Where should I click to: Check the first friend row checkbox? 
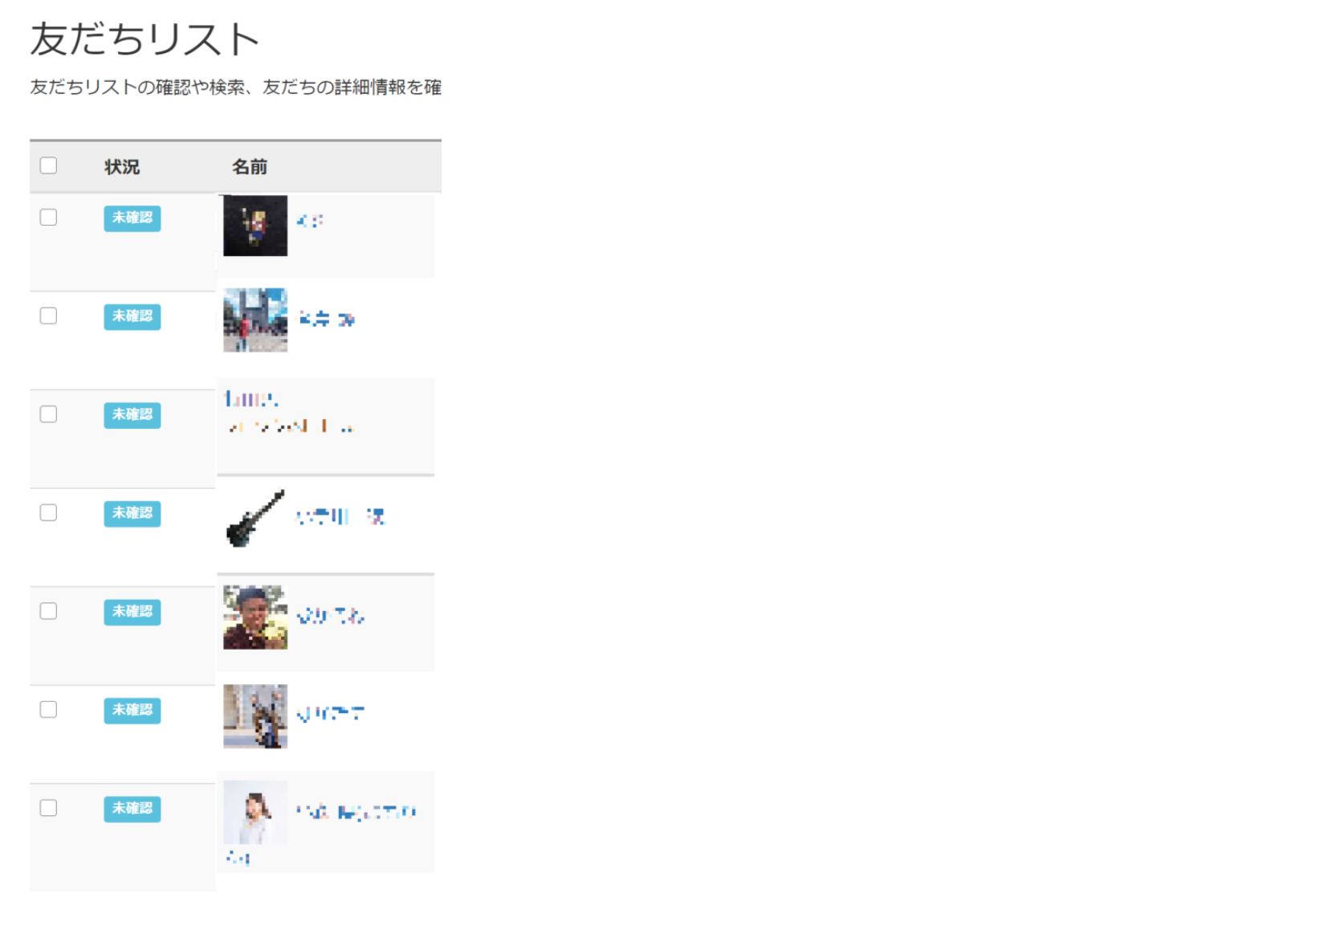point(49,218)
